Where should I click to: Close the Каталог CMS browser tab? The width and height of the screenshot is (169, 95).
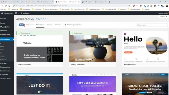(53, 2)
